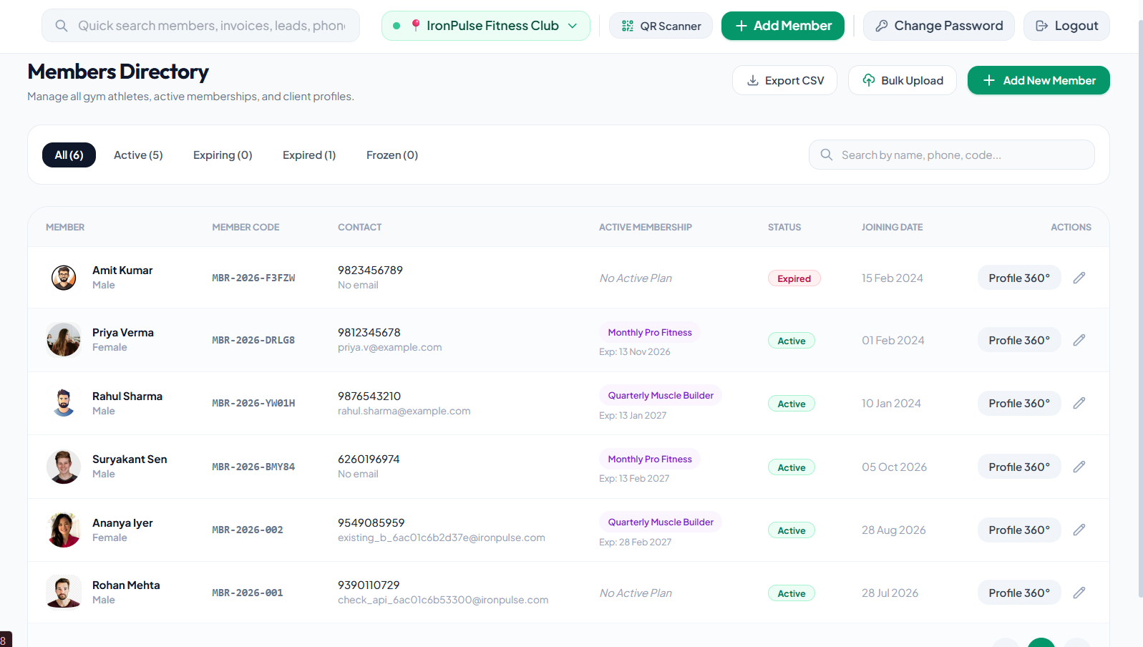The image size is (1143, 647).
Task: Edit Ananya Iyer using pencil icon
Action: [x=1079, y=530]
